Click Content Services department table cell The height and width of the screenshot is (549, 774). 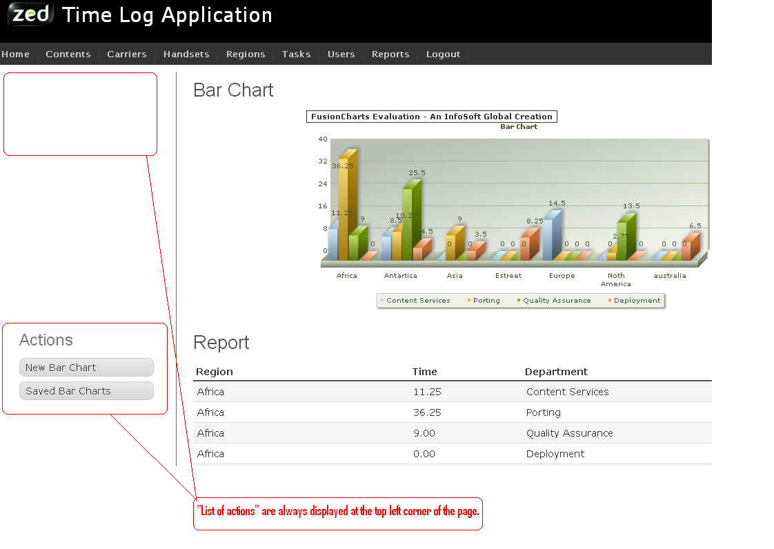click(x=567, y=392)
